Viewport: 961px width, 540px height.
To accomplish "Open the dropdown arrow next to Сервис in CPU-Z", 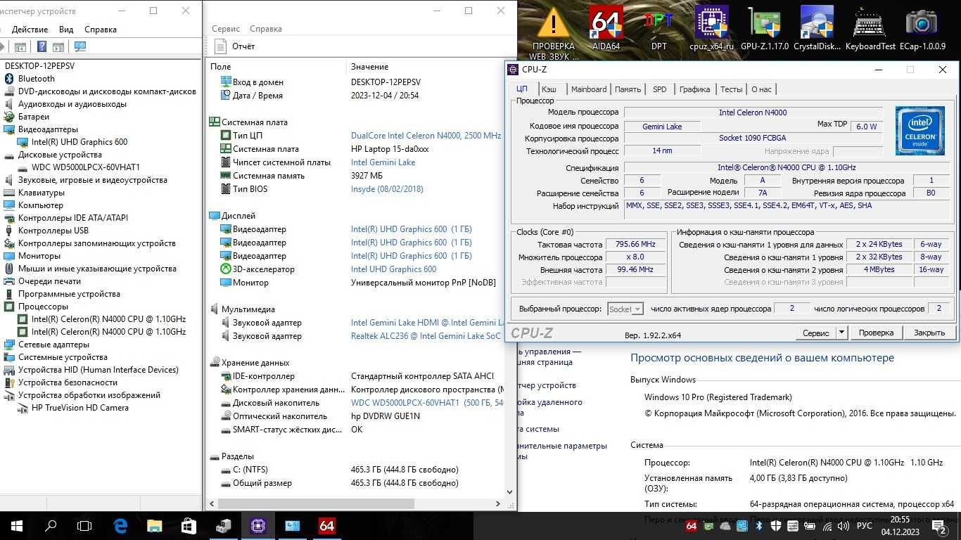I will coord(841,333).
